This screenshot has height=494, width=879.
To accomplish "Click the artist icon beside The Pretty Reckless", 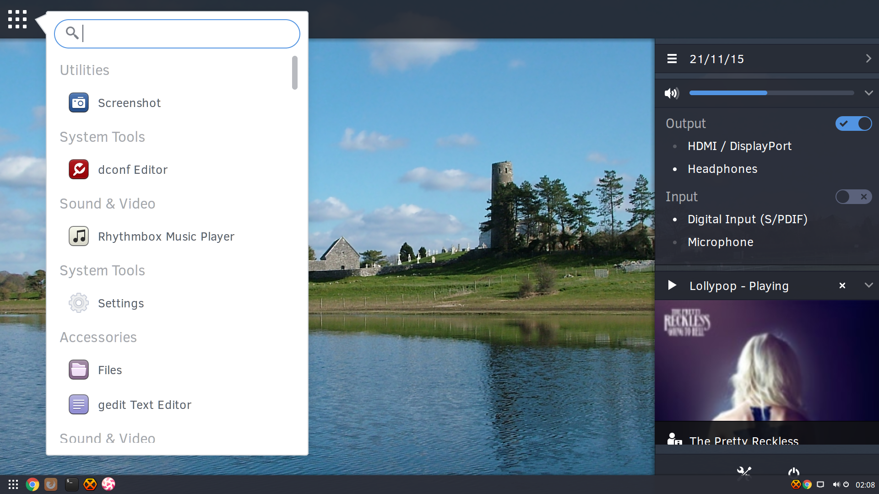I will click(x=674, y=439).
